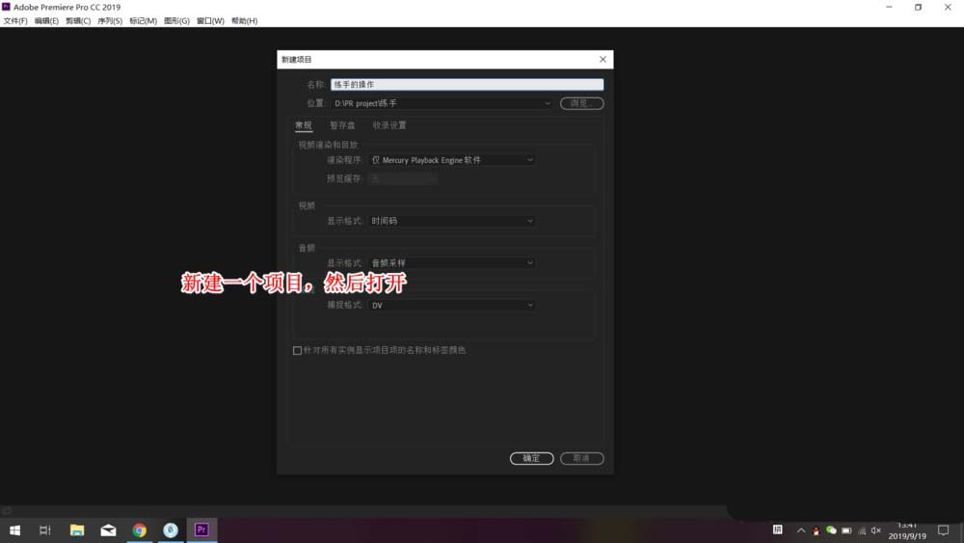
Task: Open WeChat from the system tray
Action: pos(831,530)
